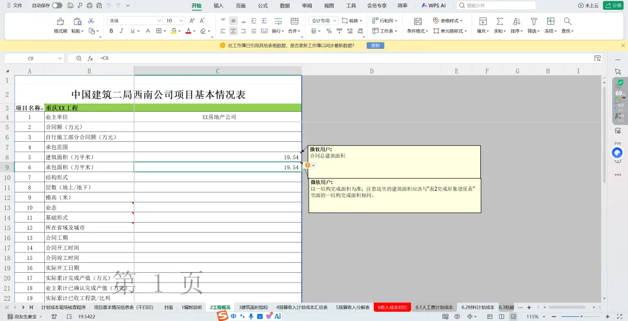Viewport: 628px width, 321px height.
Task: Switch to sheet tab 3建筑面积指标
Action: coord(254,308)
